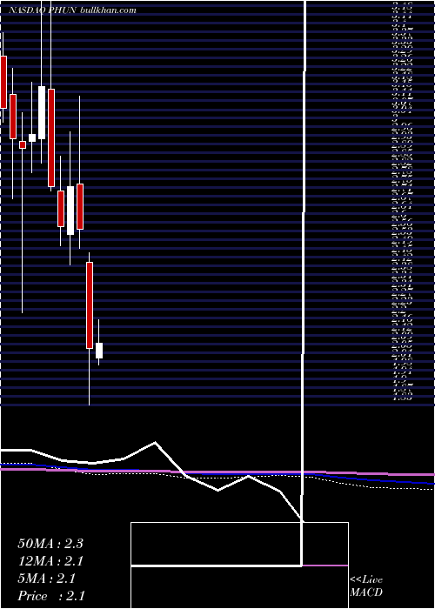Image resolution: width=435 pixels, height=609 pixels.
Task: Select the 50MA : 2.3 label
Action: [50, 544]
